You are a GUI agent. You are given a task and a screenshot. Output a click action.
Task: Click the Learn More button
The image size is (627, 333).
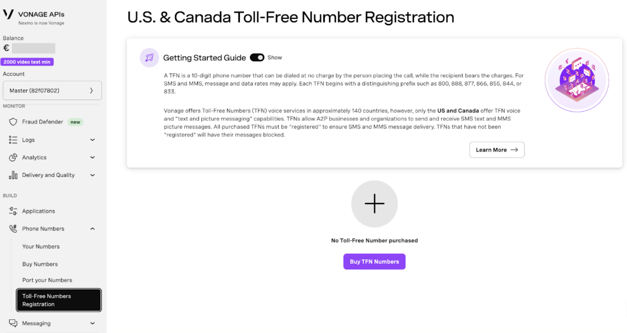pyautogui.click(x=497, y=150)
